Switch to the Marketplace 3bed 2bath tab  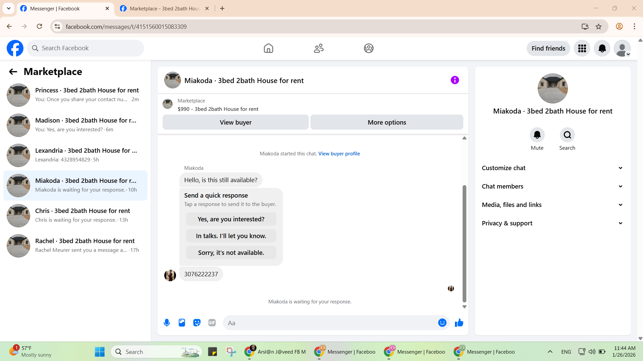point(164,9)
